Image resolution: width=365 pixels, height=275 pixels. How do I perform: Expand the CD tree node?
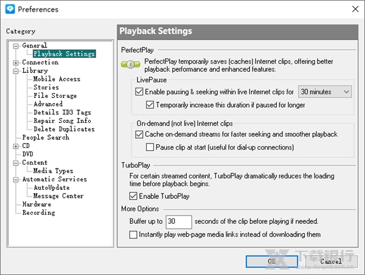(16, 146)
